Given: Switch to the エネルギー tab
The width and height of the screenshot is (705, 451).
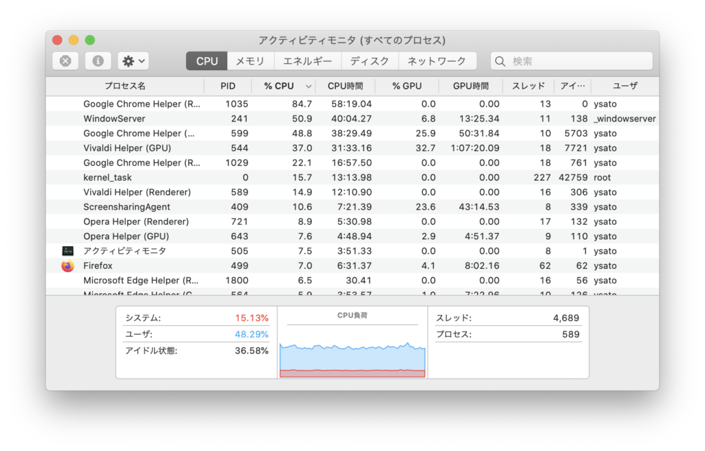Looking at the screenshot, I should [308, 61].
